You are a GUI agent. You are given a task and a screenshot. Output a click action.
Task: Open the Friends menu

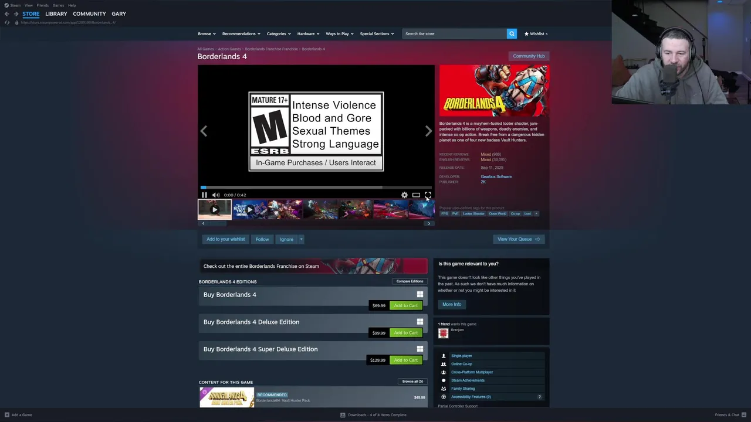(x=42, y=5)
